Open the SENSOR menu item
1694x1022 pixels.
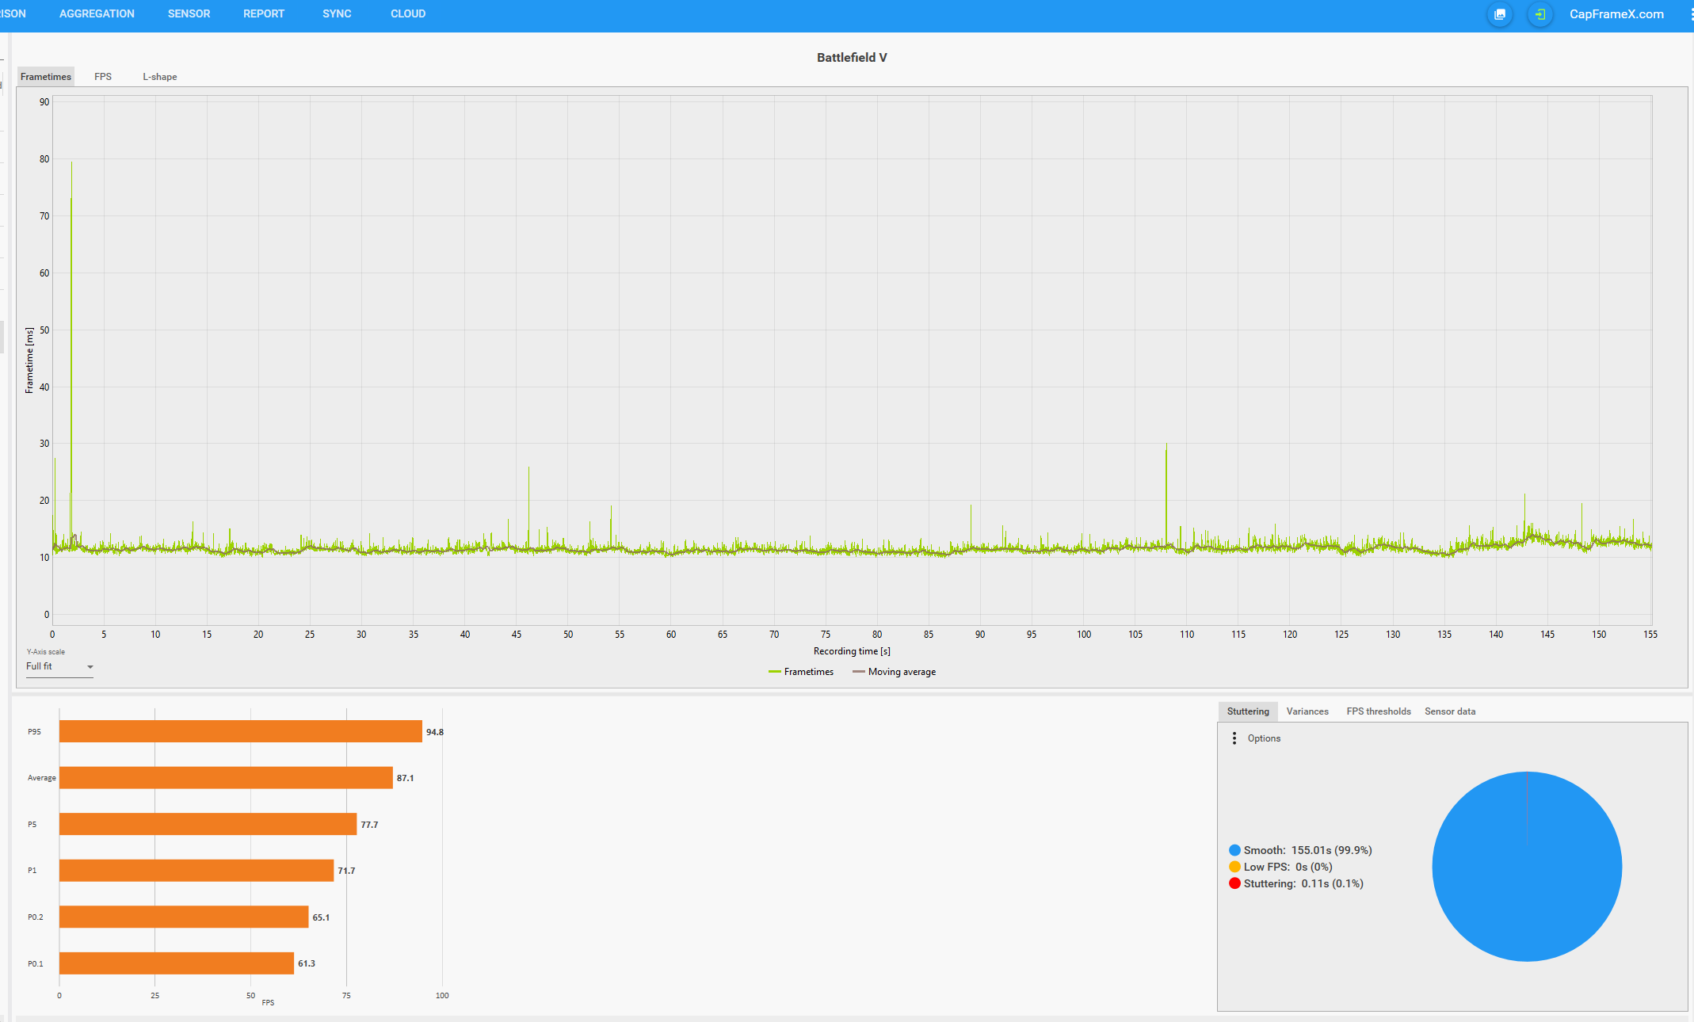point(189,14)
